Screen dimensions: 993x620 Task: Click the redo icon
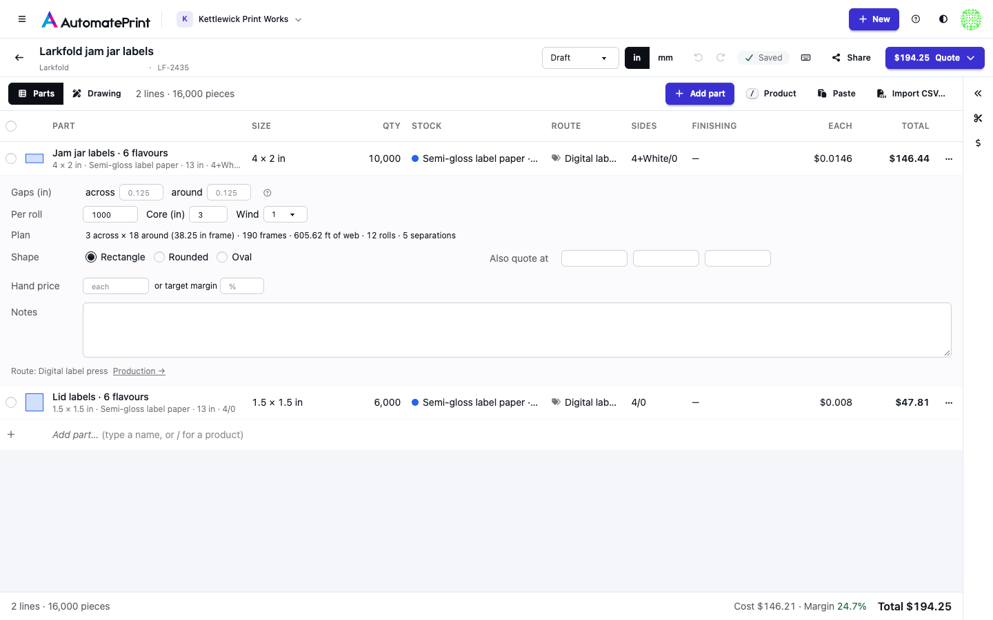point(721,58)
